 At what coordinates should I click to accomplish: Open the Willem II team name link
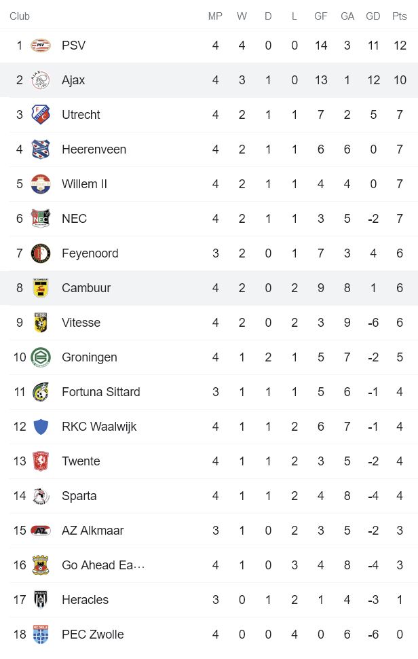pos(84,184)
